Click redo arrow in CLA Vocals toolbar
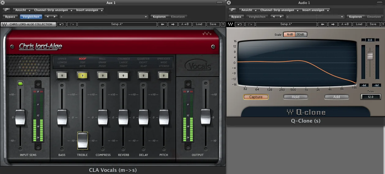Screen dimensions: 385x174 (x=72, y=24)
